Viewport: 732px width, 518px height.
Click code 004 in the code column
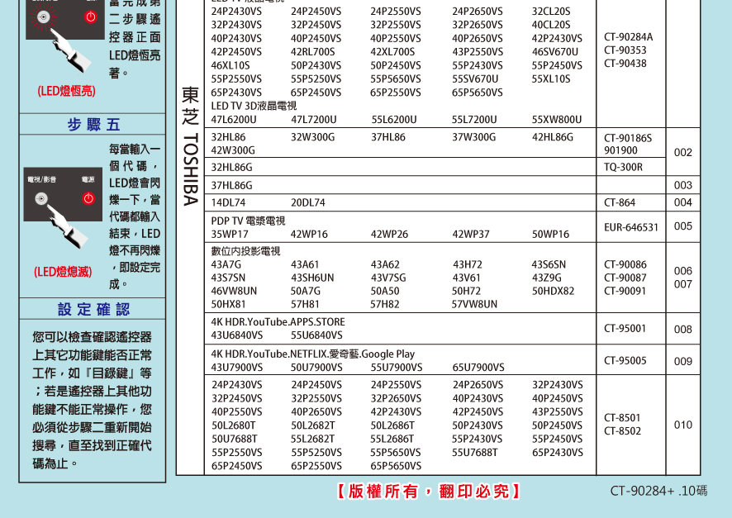[x=683, y=202]
